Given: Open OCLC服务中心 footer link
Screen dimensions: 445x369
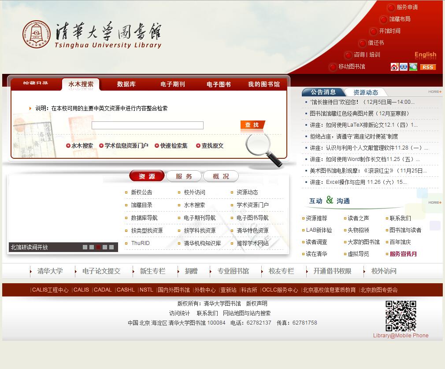Looking at the screenshot, I should [280, 290].
